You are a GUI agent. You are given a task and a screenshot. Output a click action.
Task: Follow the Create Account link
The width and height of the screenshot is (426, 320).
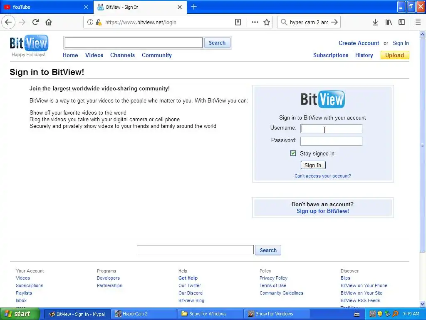359,43
